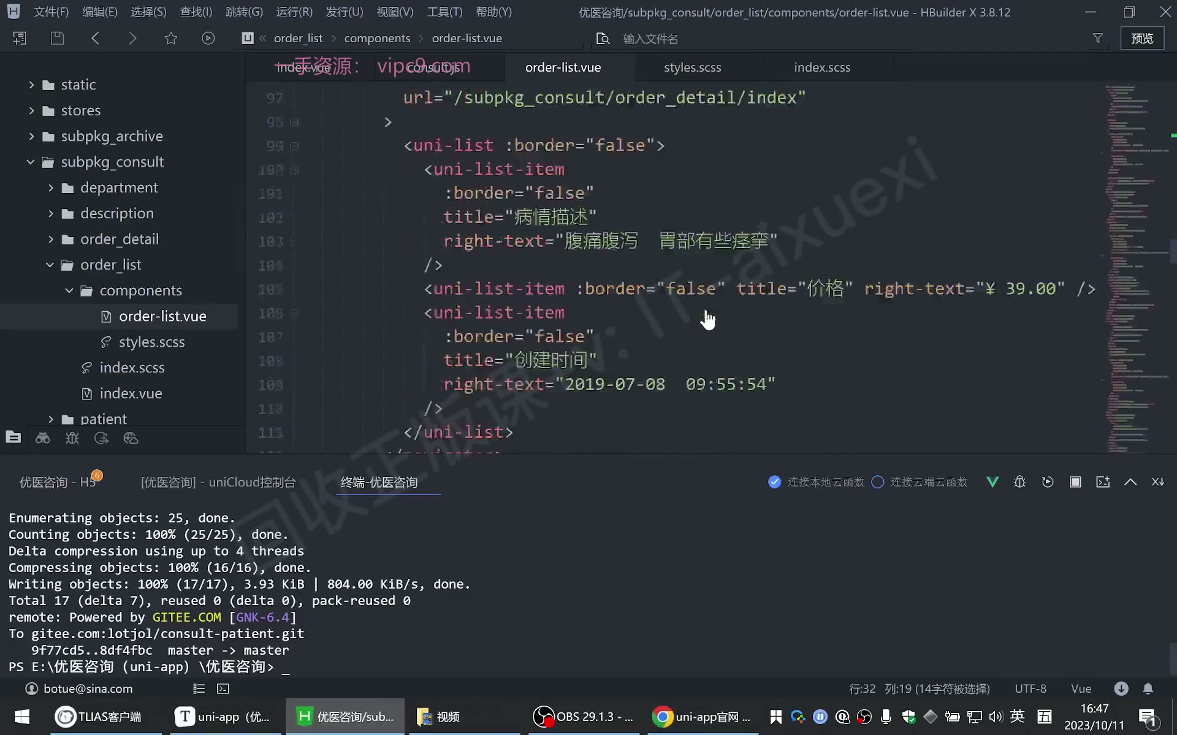This screenshot has height=735, width=1177.
Task: Bookmark with the star icon
Action: point(170,38)
